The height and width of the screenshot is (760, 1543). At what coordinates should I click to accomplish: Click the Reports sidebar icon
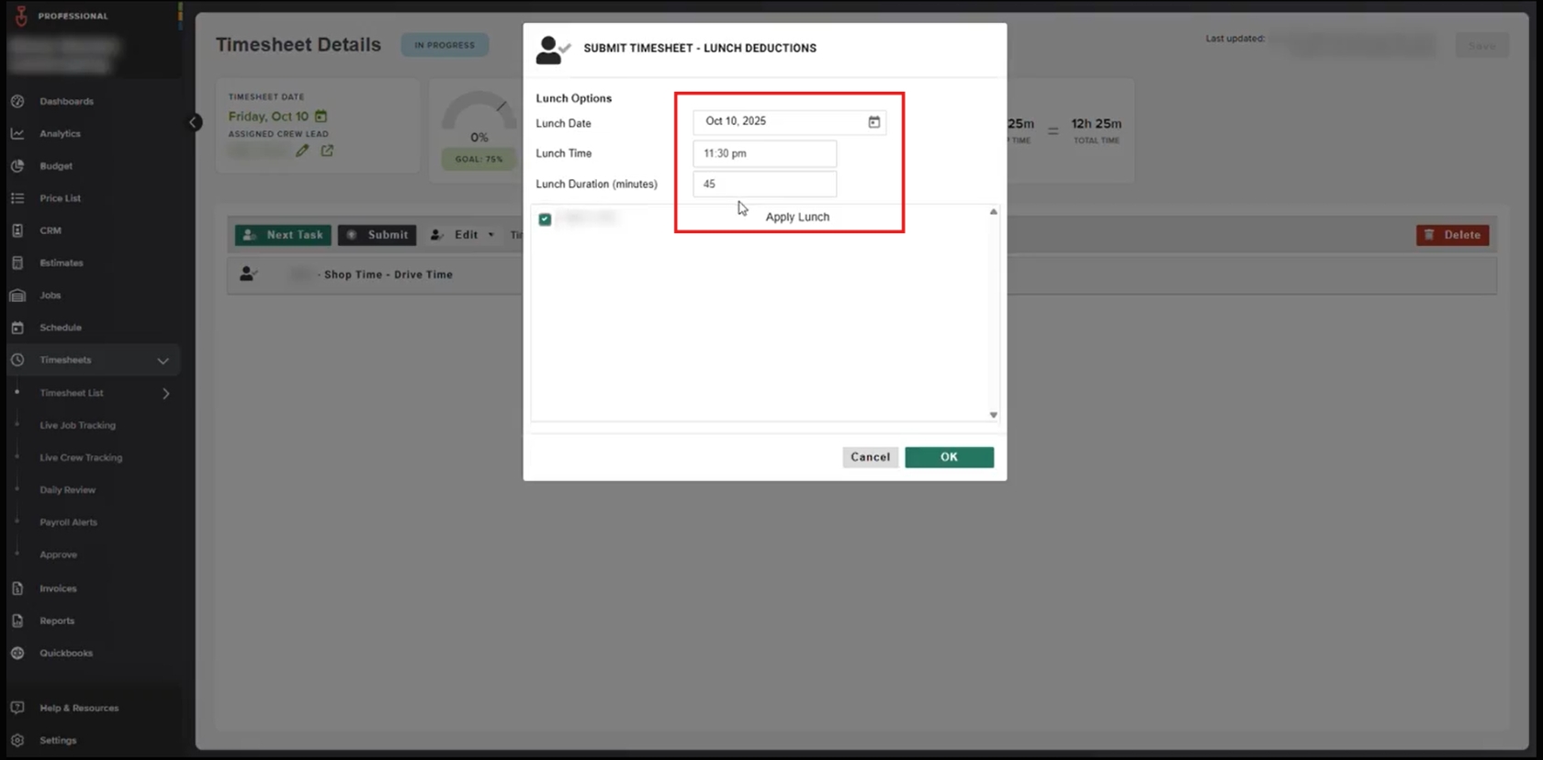coord(17,620)
